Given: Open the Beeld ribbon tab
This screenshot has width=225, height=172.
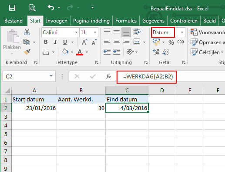Looking at the screenshot, I should [209, 21].
